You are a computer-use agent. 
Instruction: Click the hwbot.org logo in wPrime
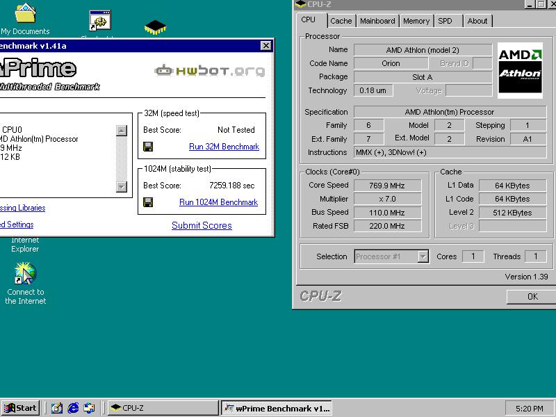click(x=210, y=71)
